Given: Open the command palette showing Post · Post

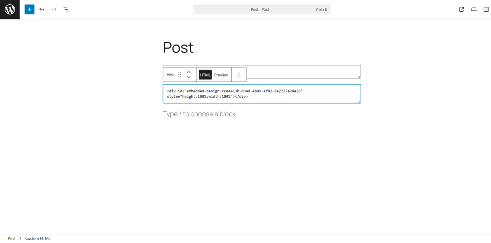Looking at the screenshot, I should [262, 10].
